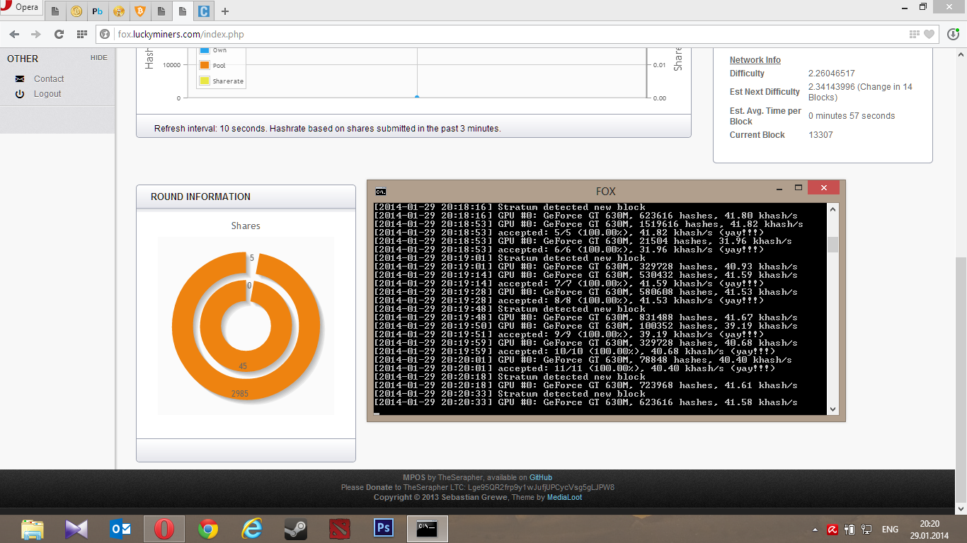The image size is (967, 543).
Task: Reload the current page
Action: click(x=59, y=34)
